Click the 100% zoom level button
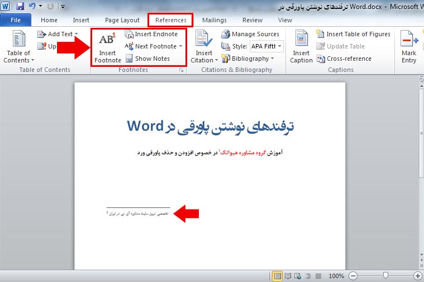Image resolution: width=424 pixels, height=282 pixels. pyautogui.click(x=336, y=276)
